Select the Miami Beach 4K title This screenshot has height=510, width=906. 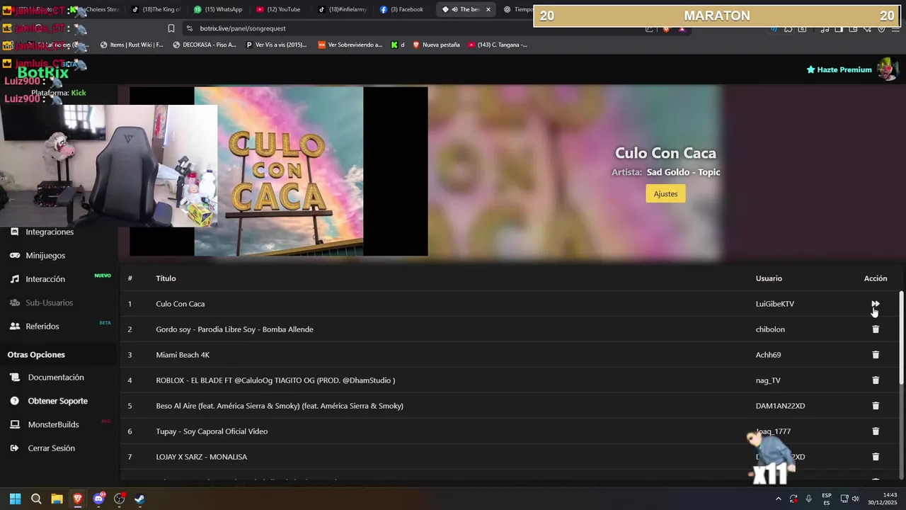pos(183,355)
